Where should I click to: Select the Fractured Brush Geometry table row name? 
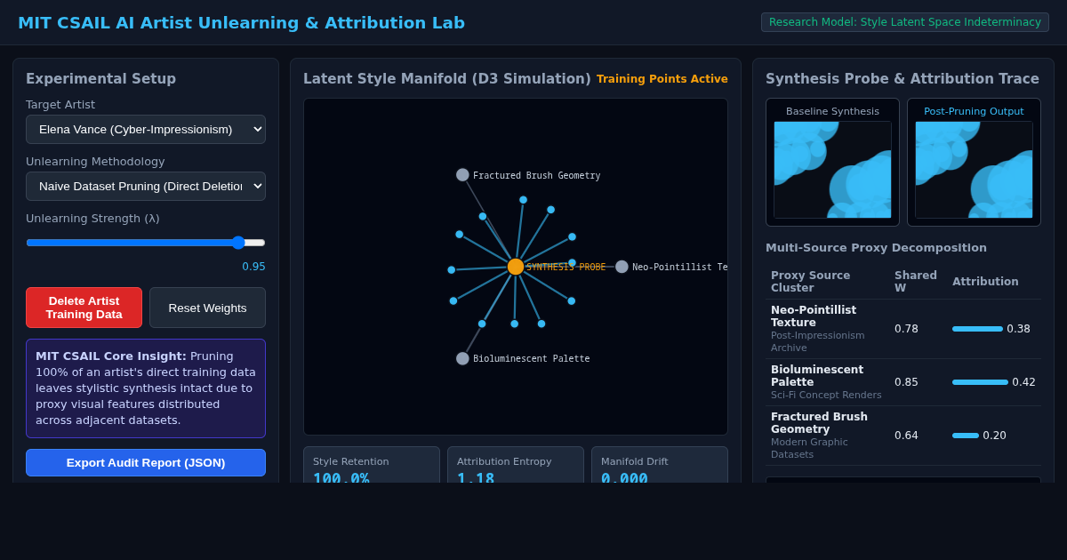click(819, 423)
